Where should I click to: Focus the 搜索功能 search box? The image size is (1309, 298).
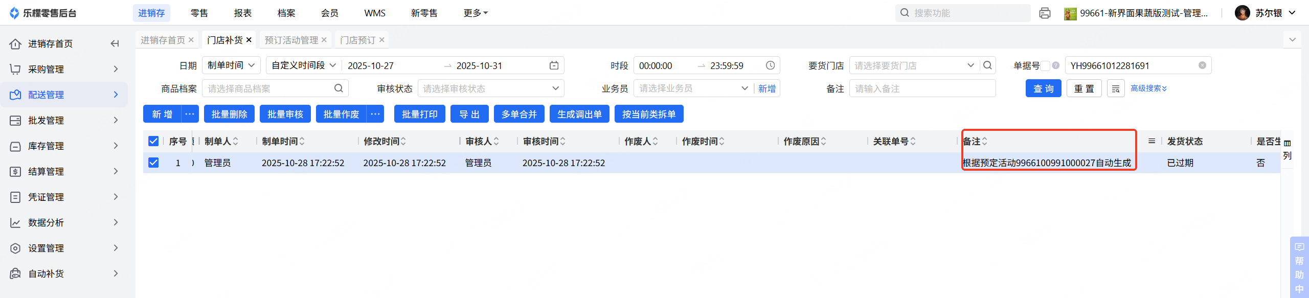963,13
